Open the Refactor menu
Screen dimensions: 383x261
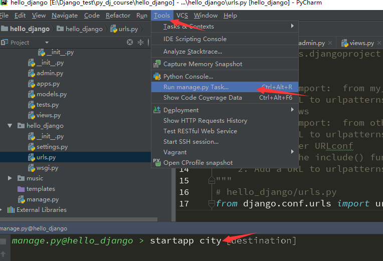point(118,16)
